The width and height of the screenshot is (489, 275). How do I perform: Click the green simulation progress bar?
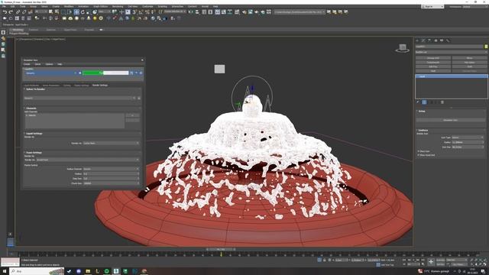click(x=105, y=73)
